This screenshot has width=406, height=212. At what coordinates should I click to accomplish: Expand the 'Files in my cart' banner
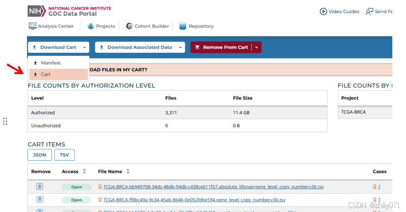coord(240,69)
